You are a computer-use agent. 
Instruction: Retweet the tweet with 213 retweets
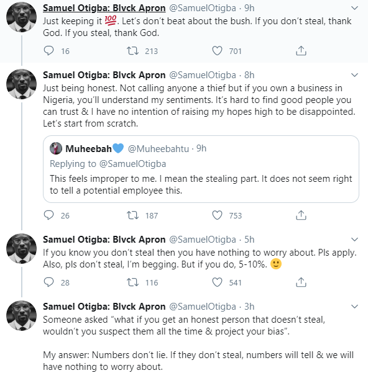(132, 51)
